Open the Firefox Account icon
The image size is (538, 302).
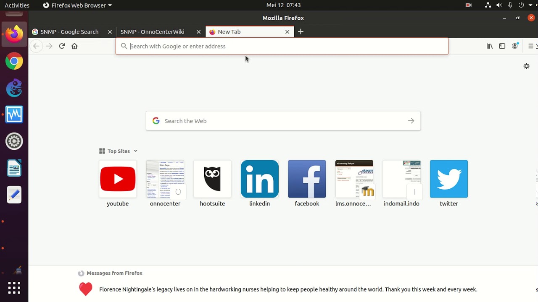pos(515,46)
